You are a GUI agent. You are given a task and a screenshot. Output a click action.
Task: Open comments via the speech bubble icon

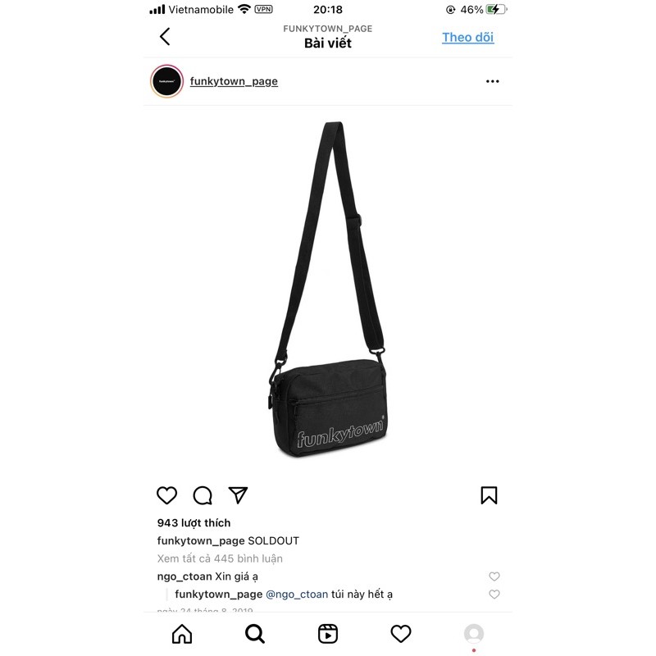tap(203, 495)
